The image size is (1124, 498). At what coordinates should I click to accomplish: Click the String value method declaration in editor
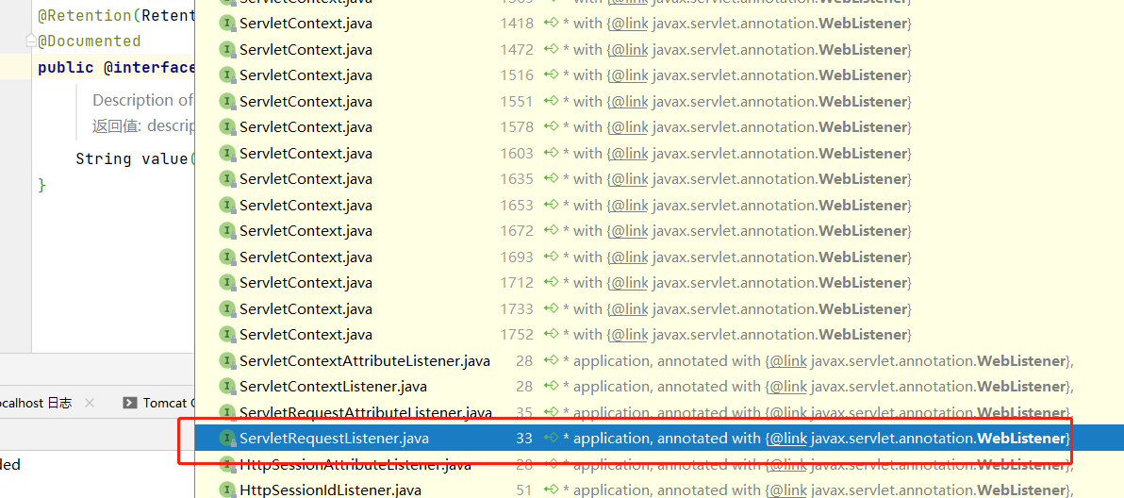click(x=132, y=158)
